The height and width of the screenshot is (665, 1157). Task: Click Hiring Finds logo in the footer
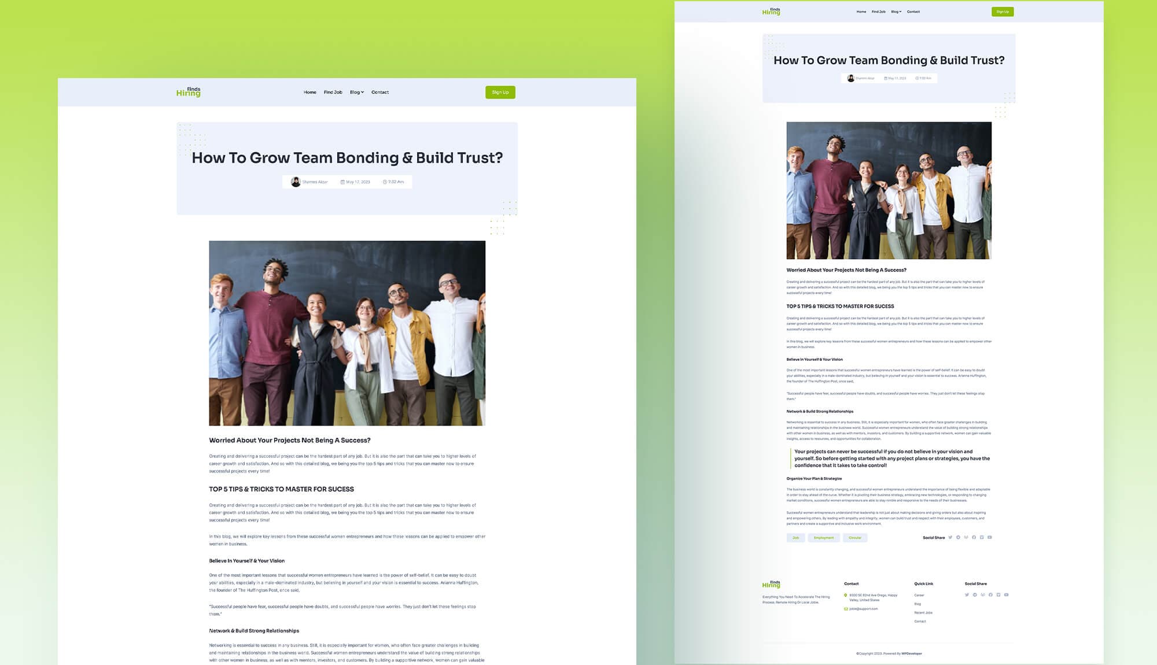click(771, 584)
